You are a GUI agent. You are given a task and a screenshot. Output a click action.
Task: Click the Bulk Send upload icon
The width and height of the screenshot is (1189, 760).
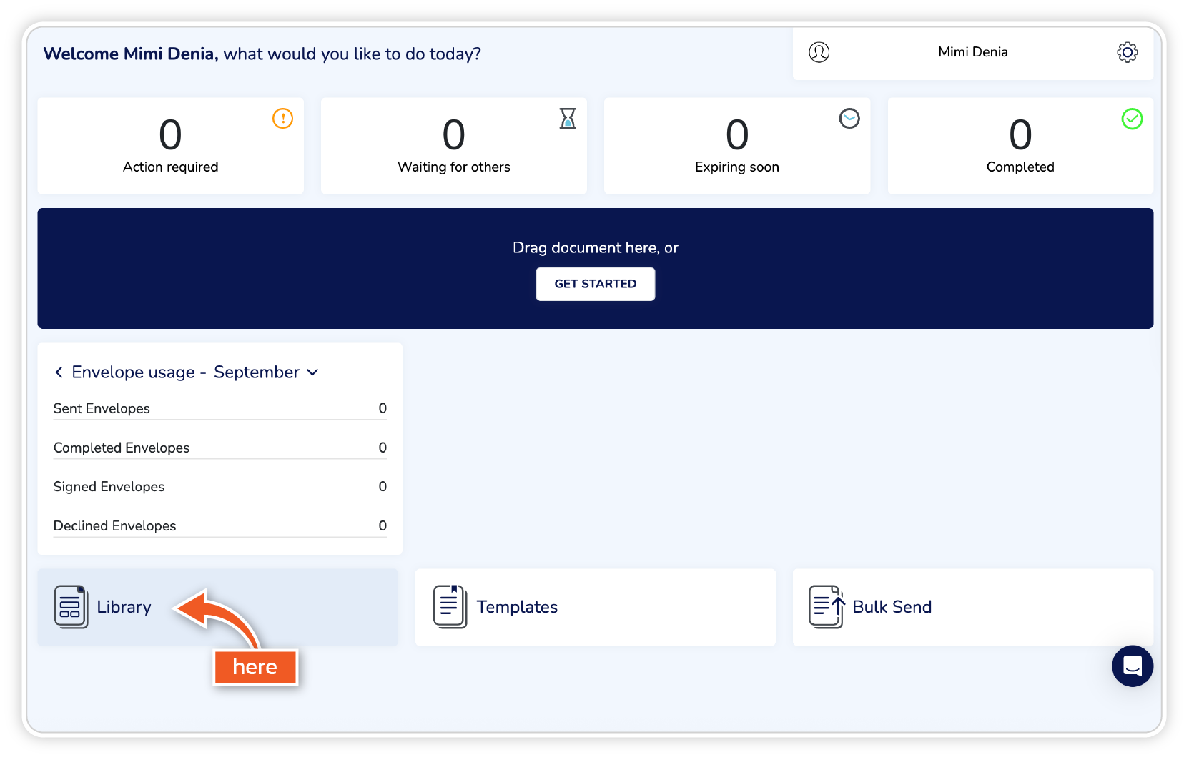click(827, 607)
